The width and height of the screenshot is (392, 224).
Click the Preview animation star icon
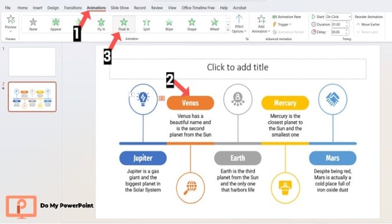[x=11, y=20]
